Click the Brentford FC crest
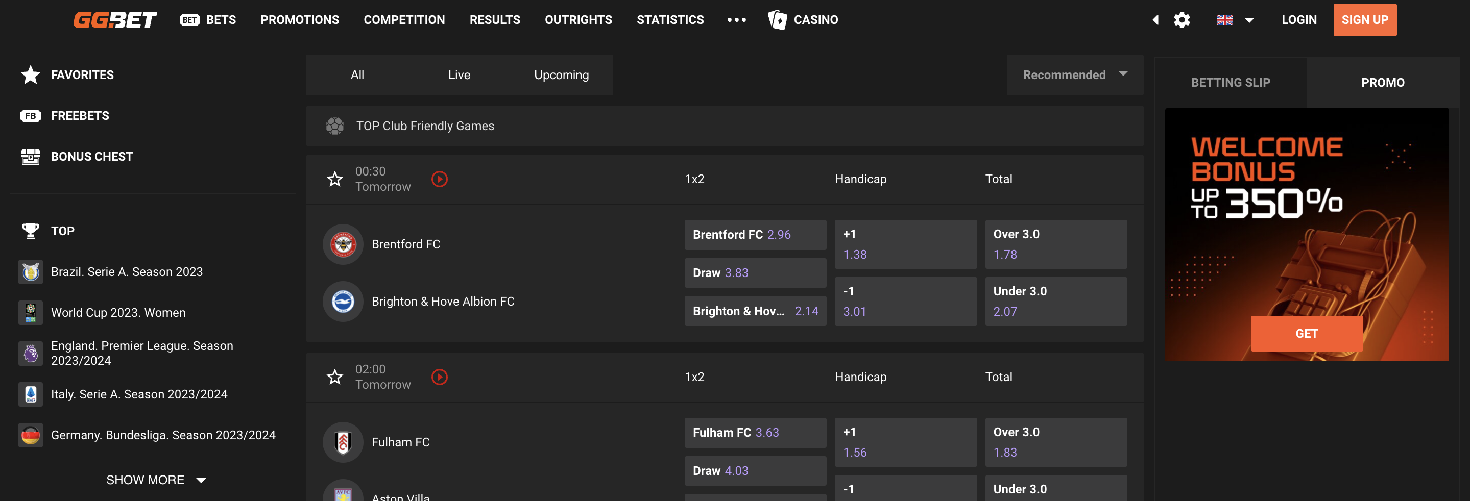The height and width of the screenshot is (501, 1470). click(343, 244)
